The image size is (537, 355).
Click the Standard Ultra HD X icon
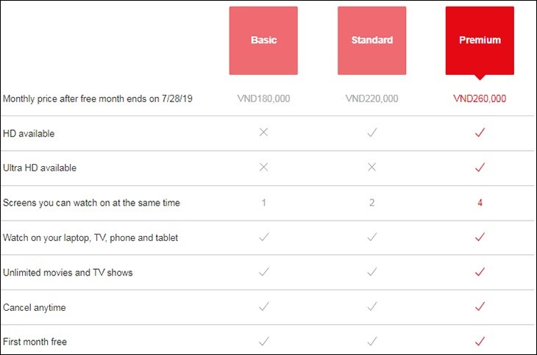(x=371, y=168)
